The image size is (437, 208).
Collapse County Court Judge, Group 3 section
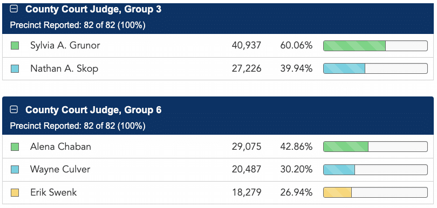(x=13, y=9)
